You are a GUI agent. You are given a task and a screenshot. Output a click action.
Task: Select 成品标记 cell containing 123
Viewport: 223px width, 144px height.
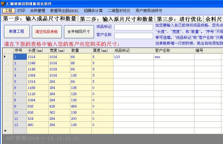tap(133, 57)
